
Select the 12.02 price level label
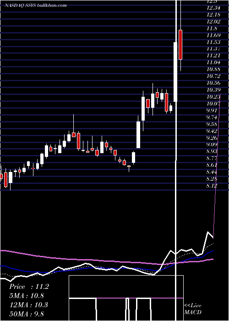click(213, 22)
